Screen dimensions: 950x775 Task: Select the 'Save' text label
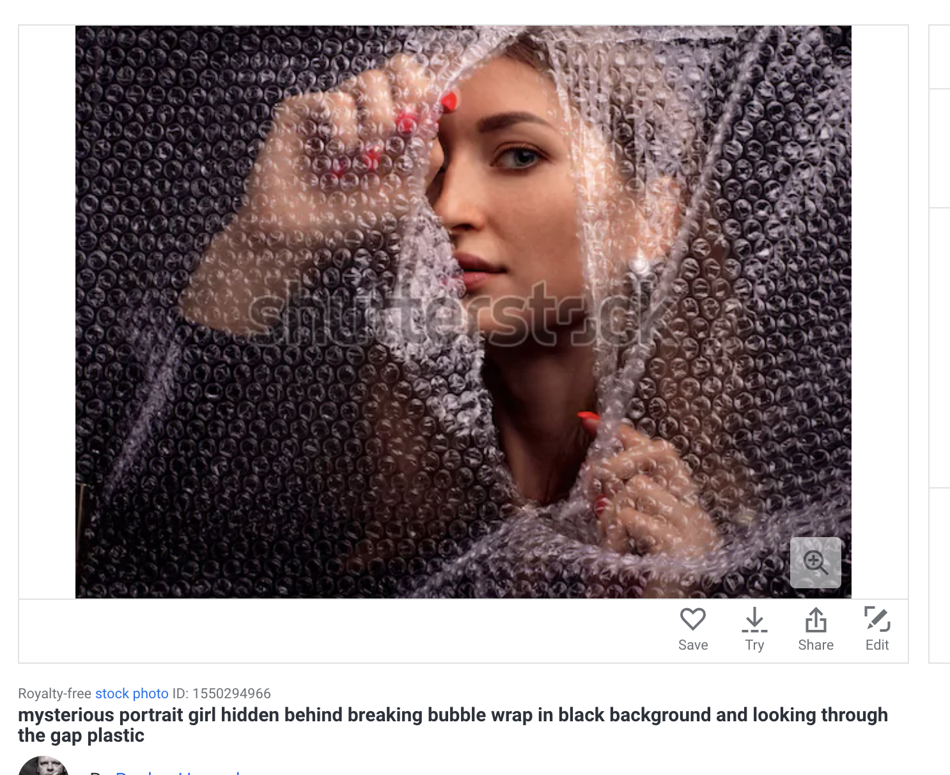point(693,645)
